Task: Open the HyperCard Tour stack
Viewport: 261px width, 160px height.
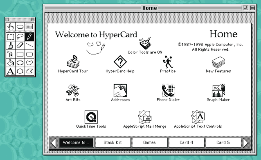Action: coord(73,64)
